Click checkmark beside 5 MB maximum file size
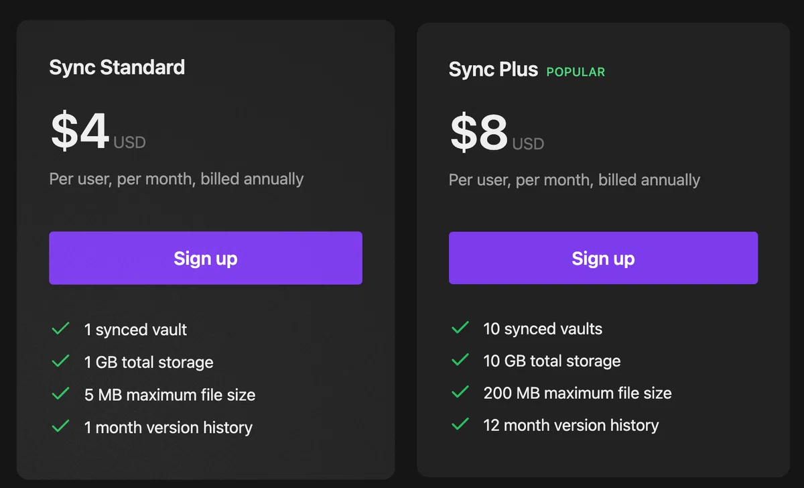The image size is (804, 488). [61, 393]
